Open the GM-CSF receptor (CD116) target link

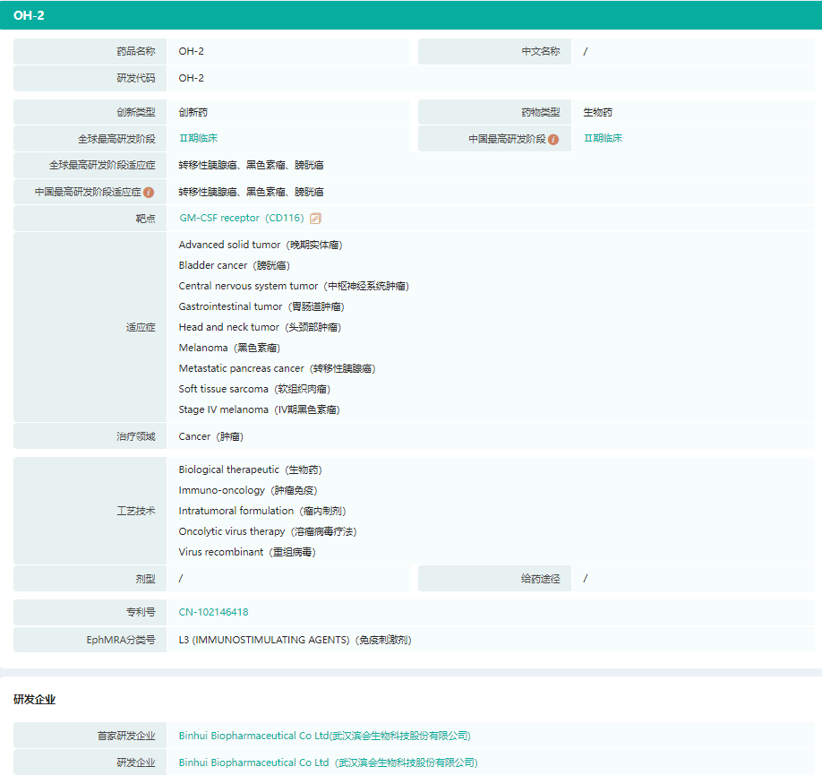click(x=242, y=219)
